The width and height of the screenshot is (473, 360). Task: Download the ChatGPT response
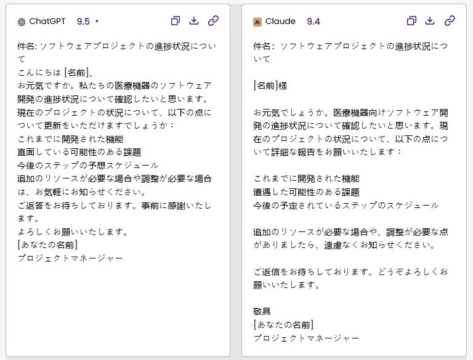[x=194, y=21]
